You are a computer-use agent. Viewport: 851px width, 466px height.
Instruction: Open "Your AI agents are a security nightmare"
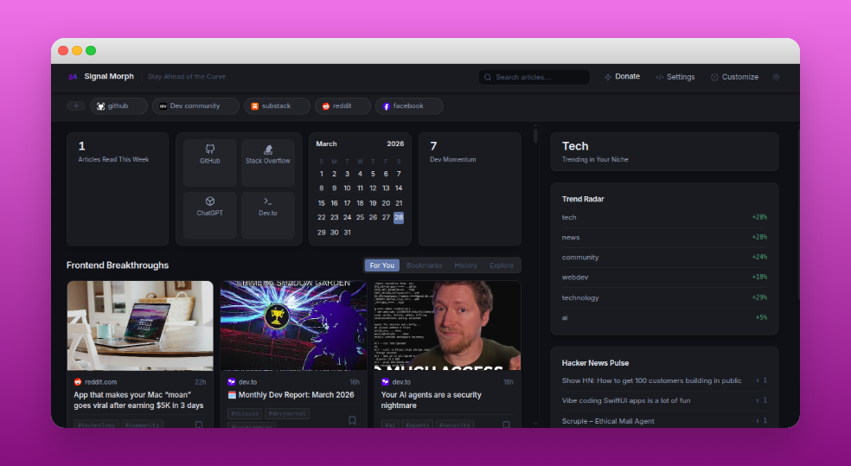[432, 400]
